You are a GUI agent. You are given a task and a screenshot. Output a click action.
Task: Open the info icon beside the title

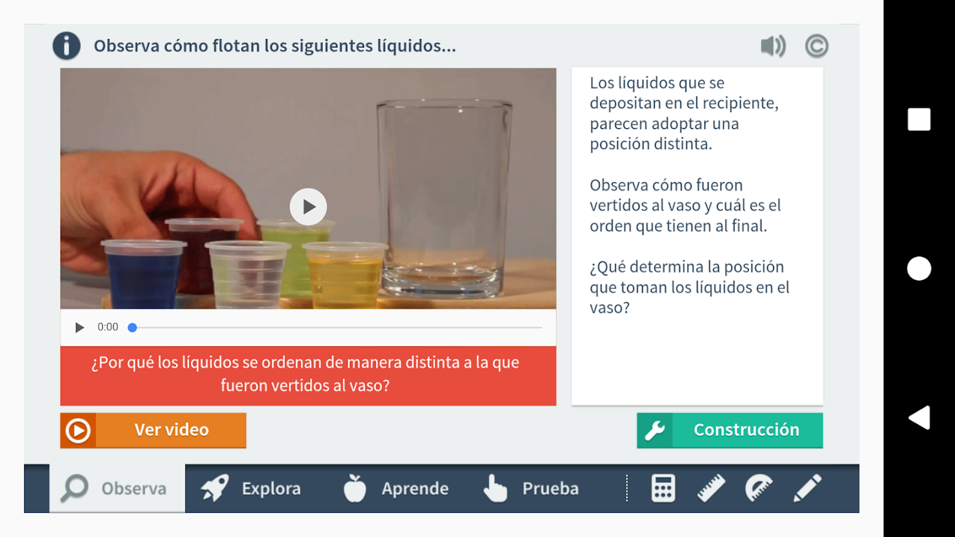coord(66,46)
